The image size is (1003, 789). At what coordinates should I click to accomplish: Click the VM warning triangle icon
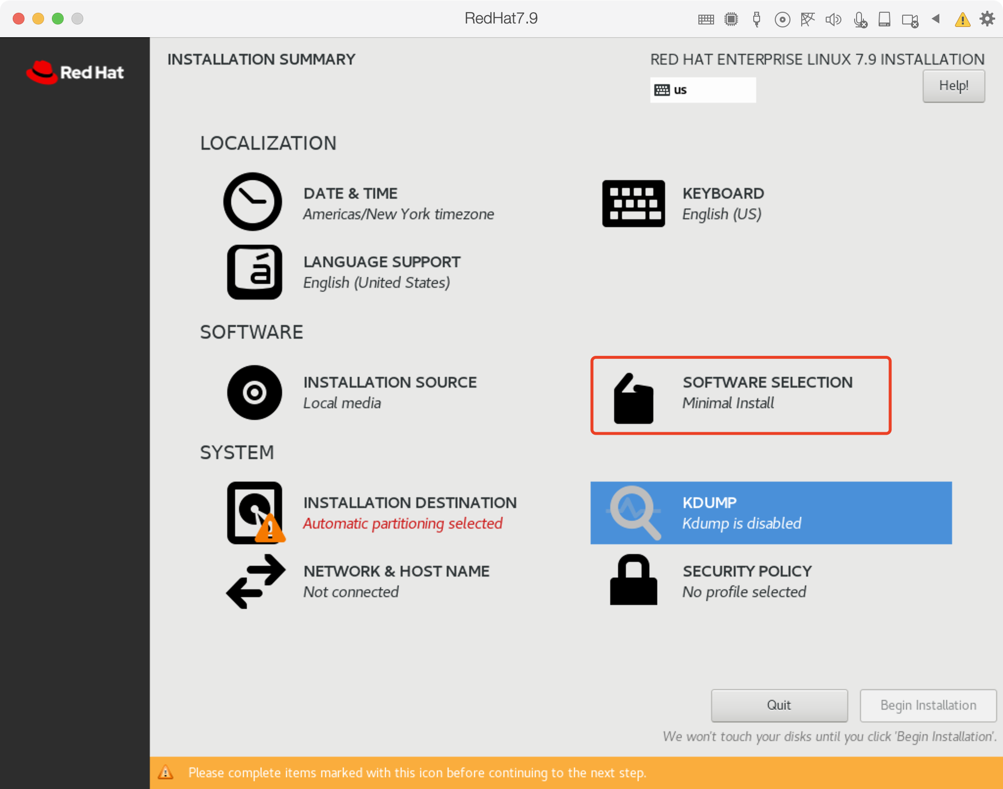pyautogui.click(x=962, y=20)
